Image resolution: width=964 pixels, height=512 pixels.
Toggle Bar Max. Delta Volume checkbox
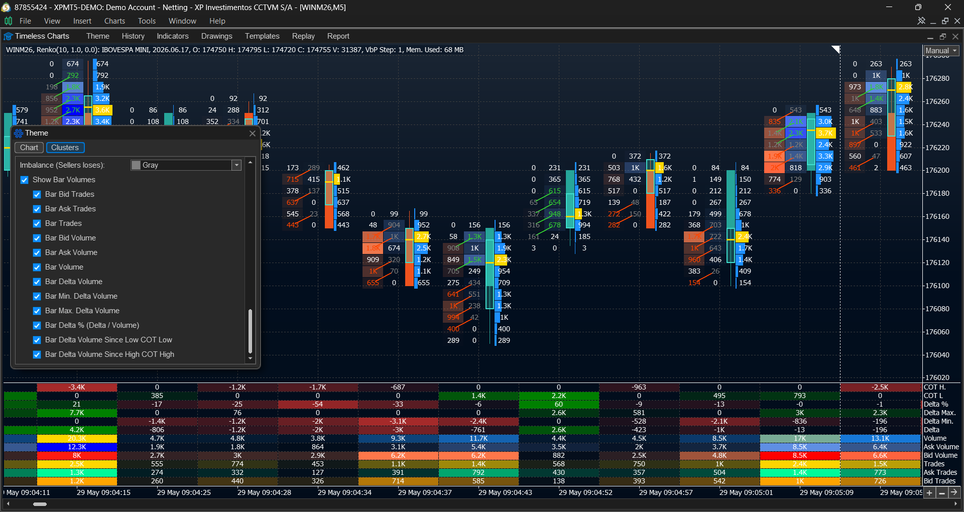[37, 311]
